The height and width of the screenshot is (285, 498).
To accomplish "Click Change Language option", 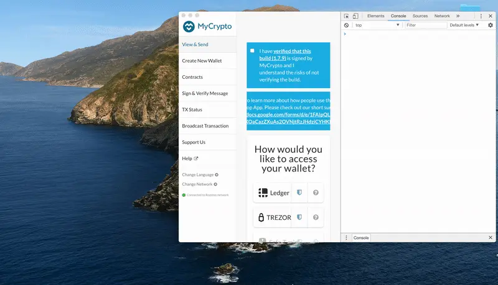I will click(x=200, y=175).
